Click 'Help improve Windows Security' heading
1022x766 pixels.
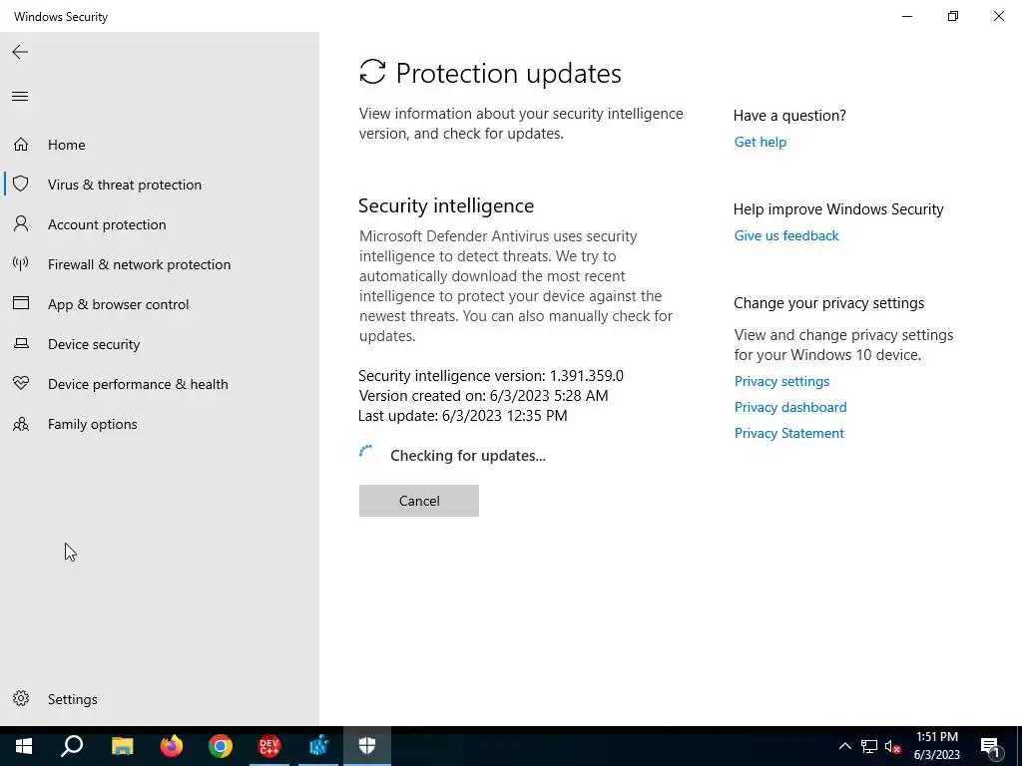click(838, 209)
